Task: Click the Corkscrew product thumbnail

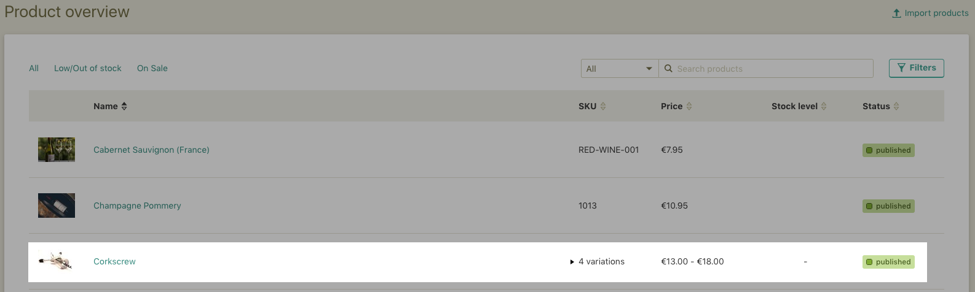Action: click(x=56, y=261)
